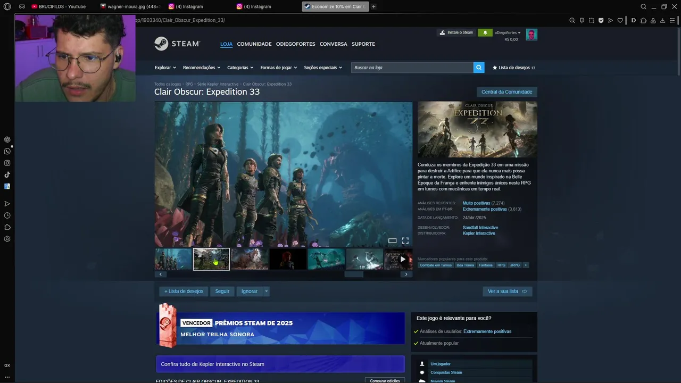The width and height of the screenshot is (681, 383).
Task: Click the left arrow of thumbnail strip
Action: [161, 274]
